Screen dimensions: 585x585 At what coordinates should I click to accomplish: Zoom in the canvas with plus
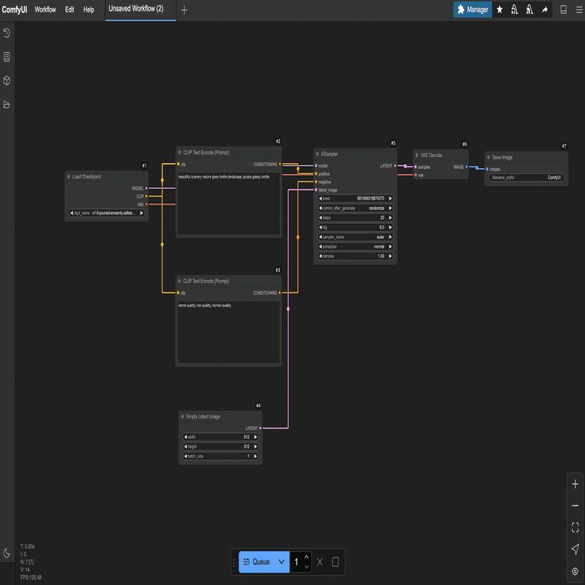tap(575, 484)
